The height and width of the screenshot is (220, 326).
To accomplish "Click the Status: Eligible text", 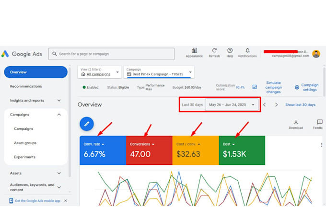I will click(x=118, y=87).
